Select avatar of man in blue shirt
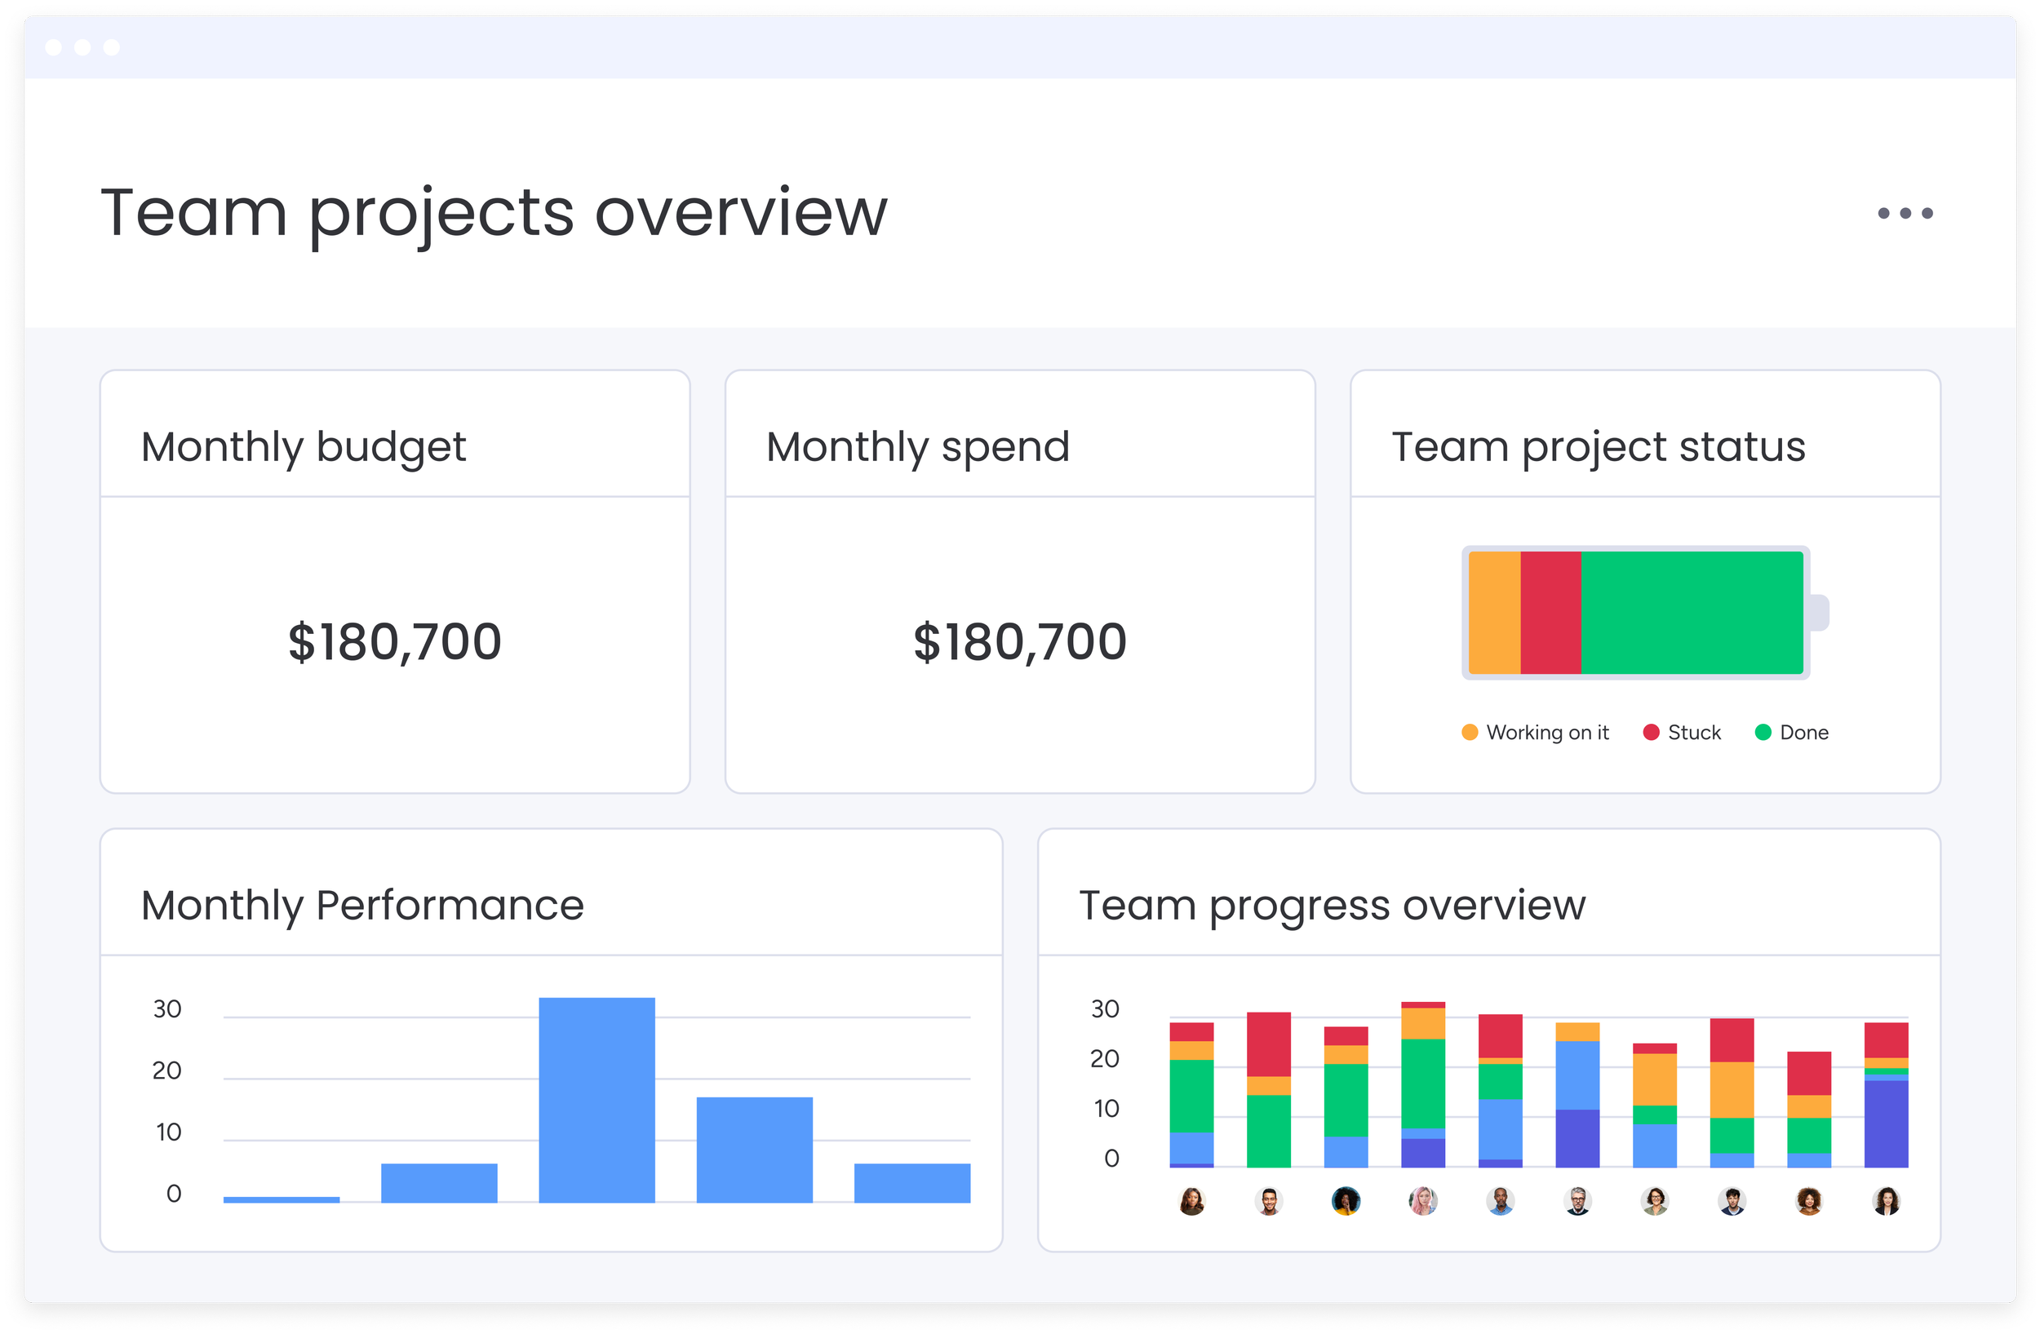The width and height of the screenshot is (2040, 1334). pyautogui.click(x=1500, y=1201)
